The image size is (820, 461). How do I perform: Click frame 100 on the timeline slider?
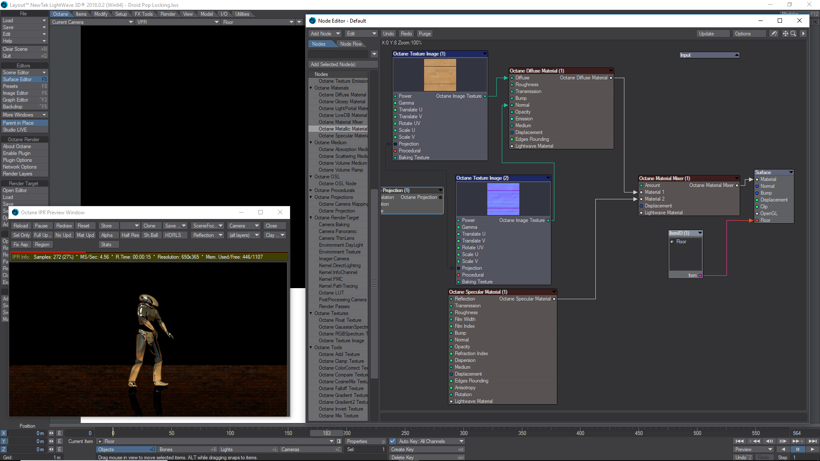coord(230,433)
